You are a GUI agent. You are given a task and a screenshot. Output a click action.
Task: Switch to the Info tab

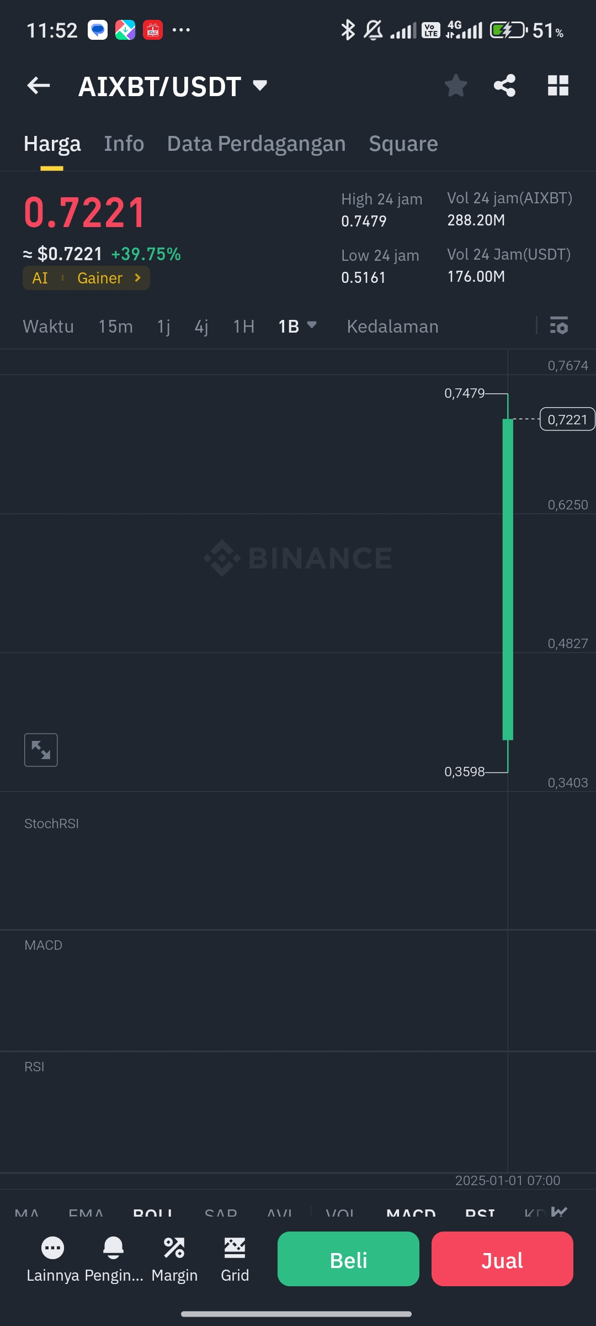[124, 144]
